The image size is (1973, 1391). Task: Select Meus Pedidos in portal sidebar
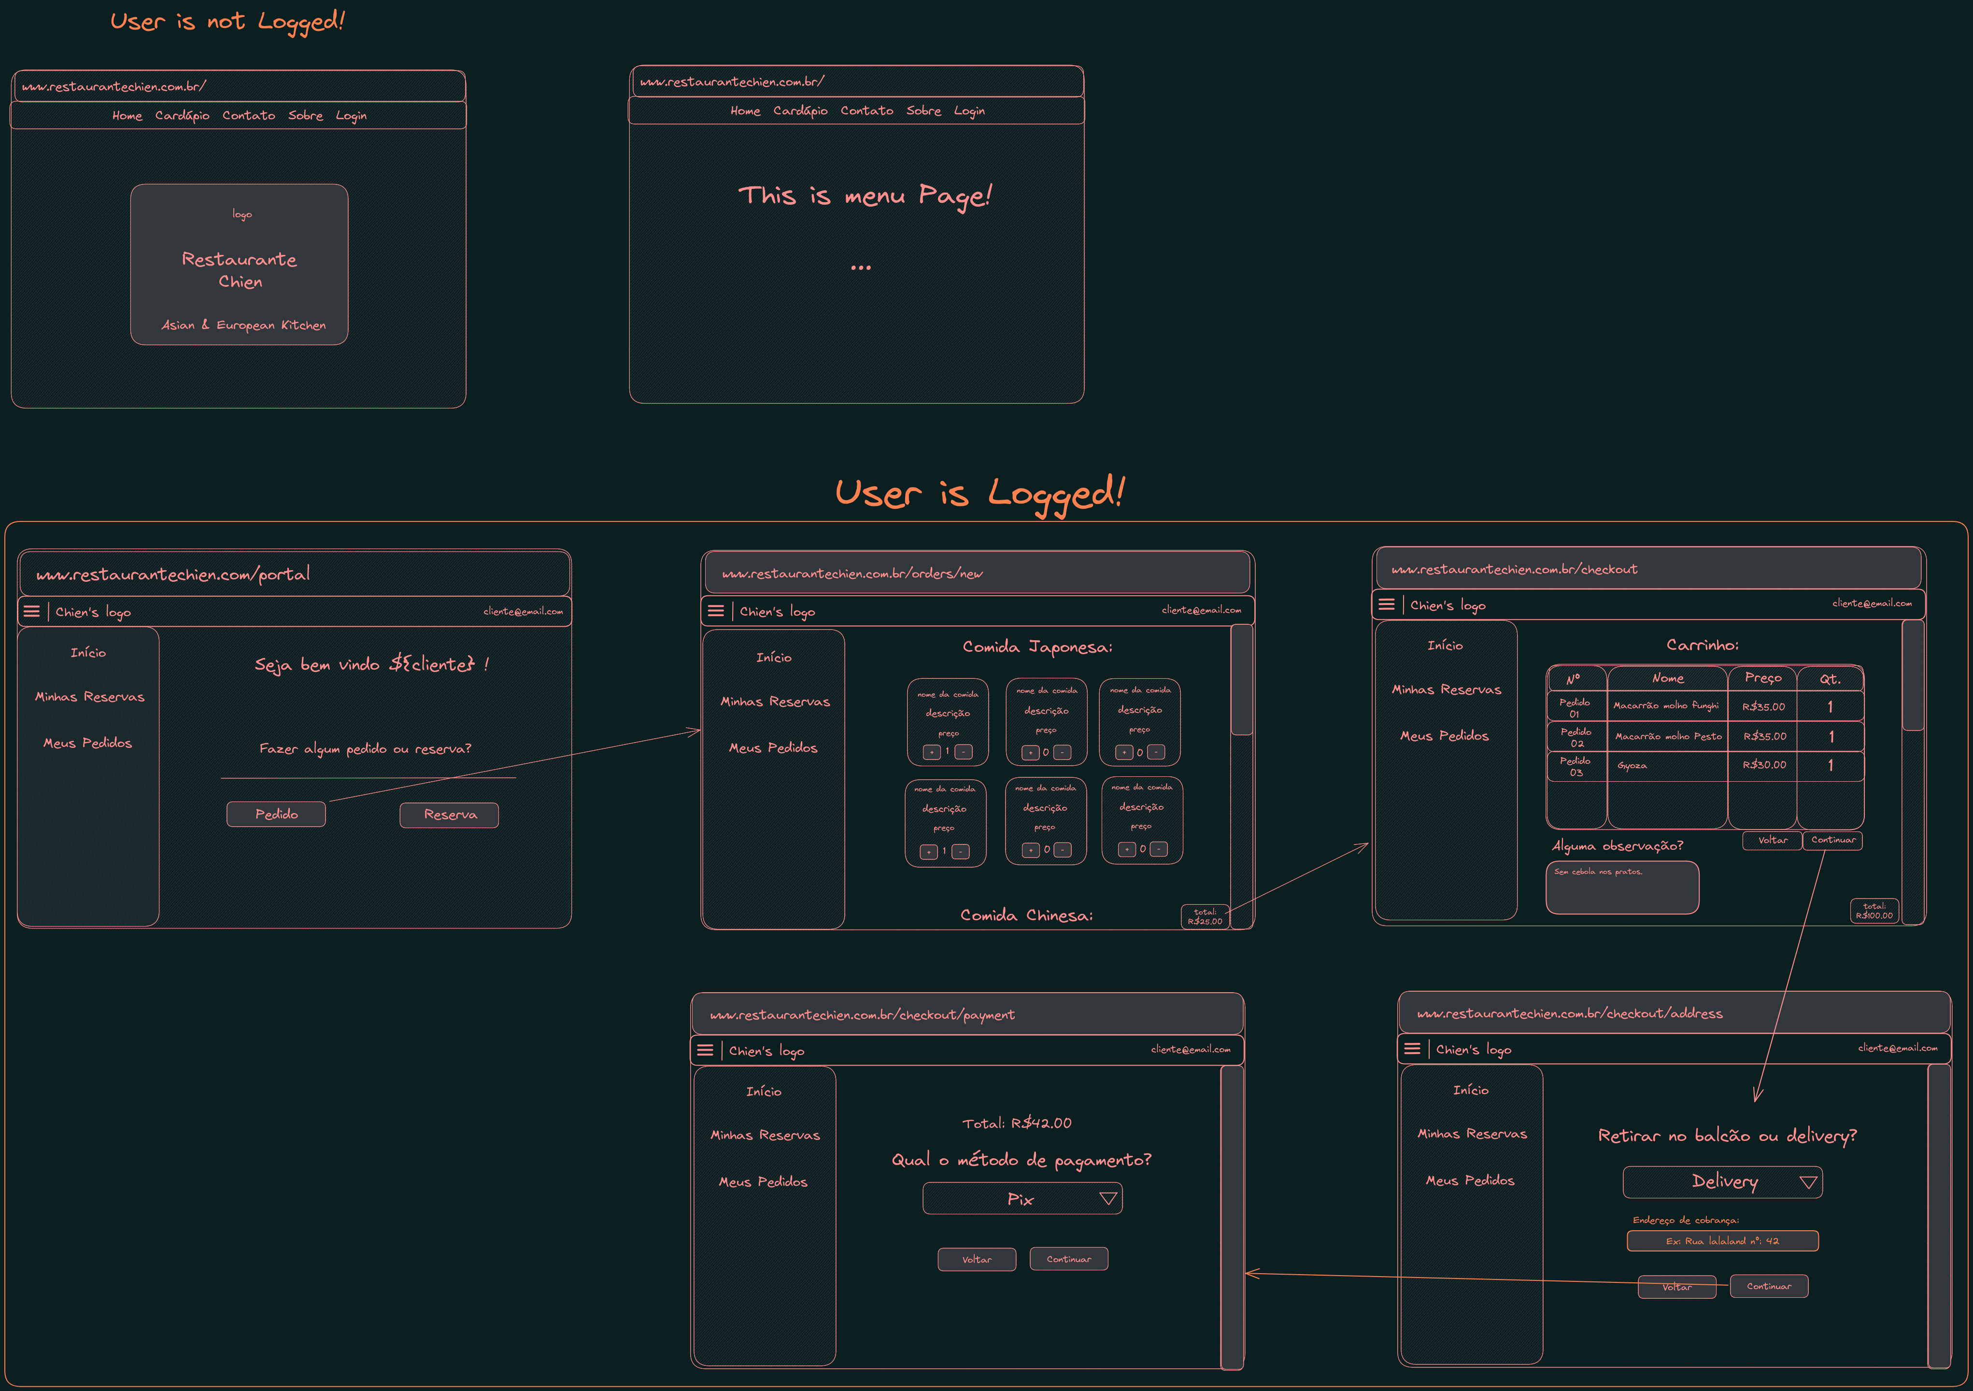87,743
